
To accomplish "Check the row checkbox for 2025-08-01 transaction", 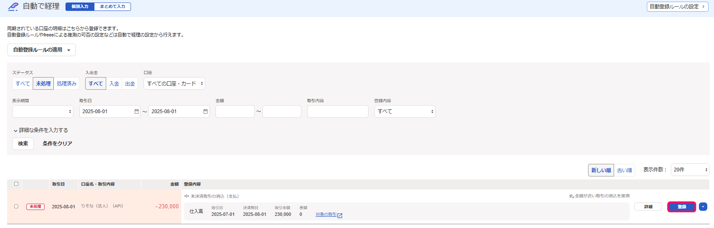I will (16, 206).
